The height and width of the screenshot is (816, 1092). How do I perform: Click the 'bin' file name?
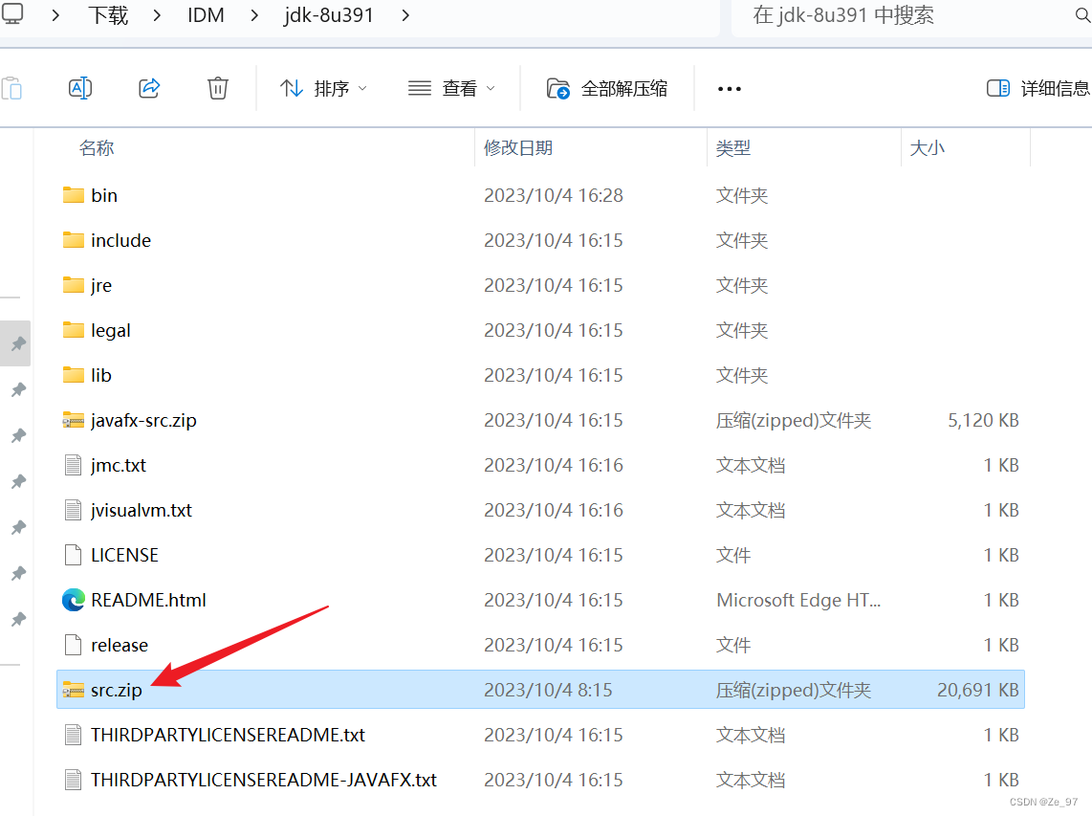point(104,195)
